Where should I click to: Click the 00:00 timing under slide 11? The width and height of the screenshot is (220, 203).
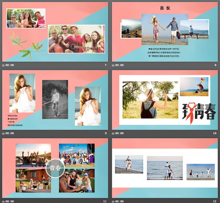tap(10, 201)
